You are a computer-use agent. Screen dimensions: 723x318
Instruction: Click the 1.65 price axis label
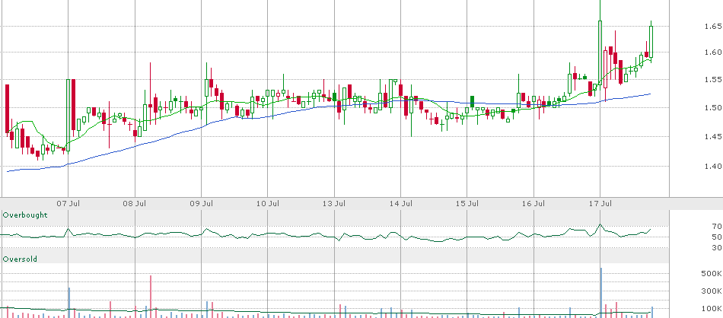[713, 27]
